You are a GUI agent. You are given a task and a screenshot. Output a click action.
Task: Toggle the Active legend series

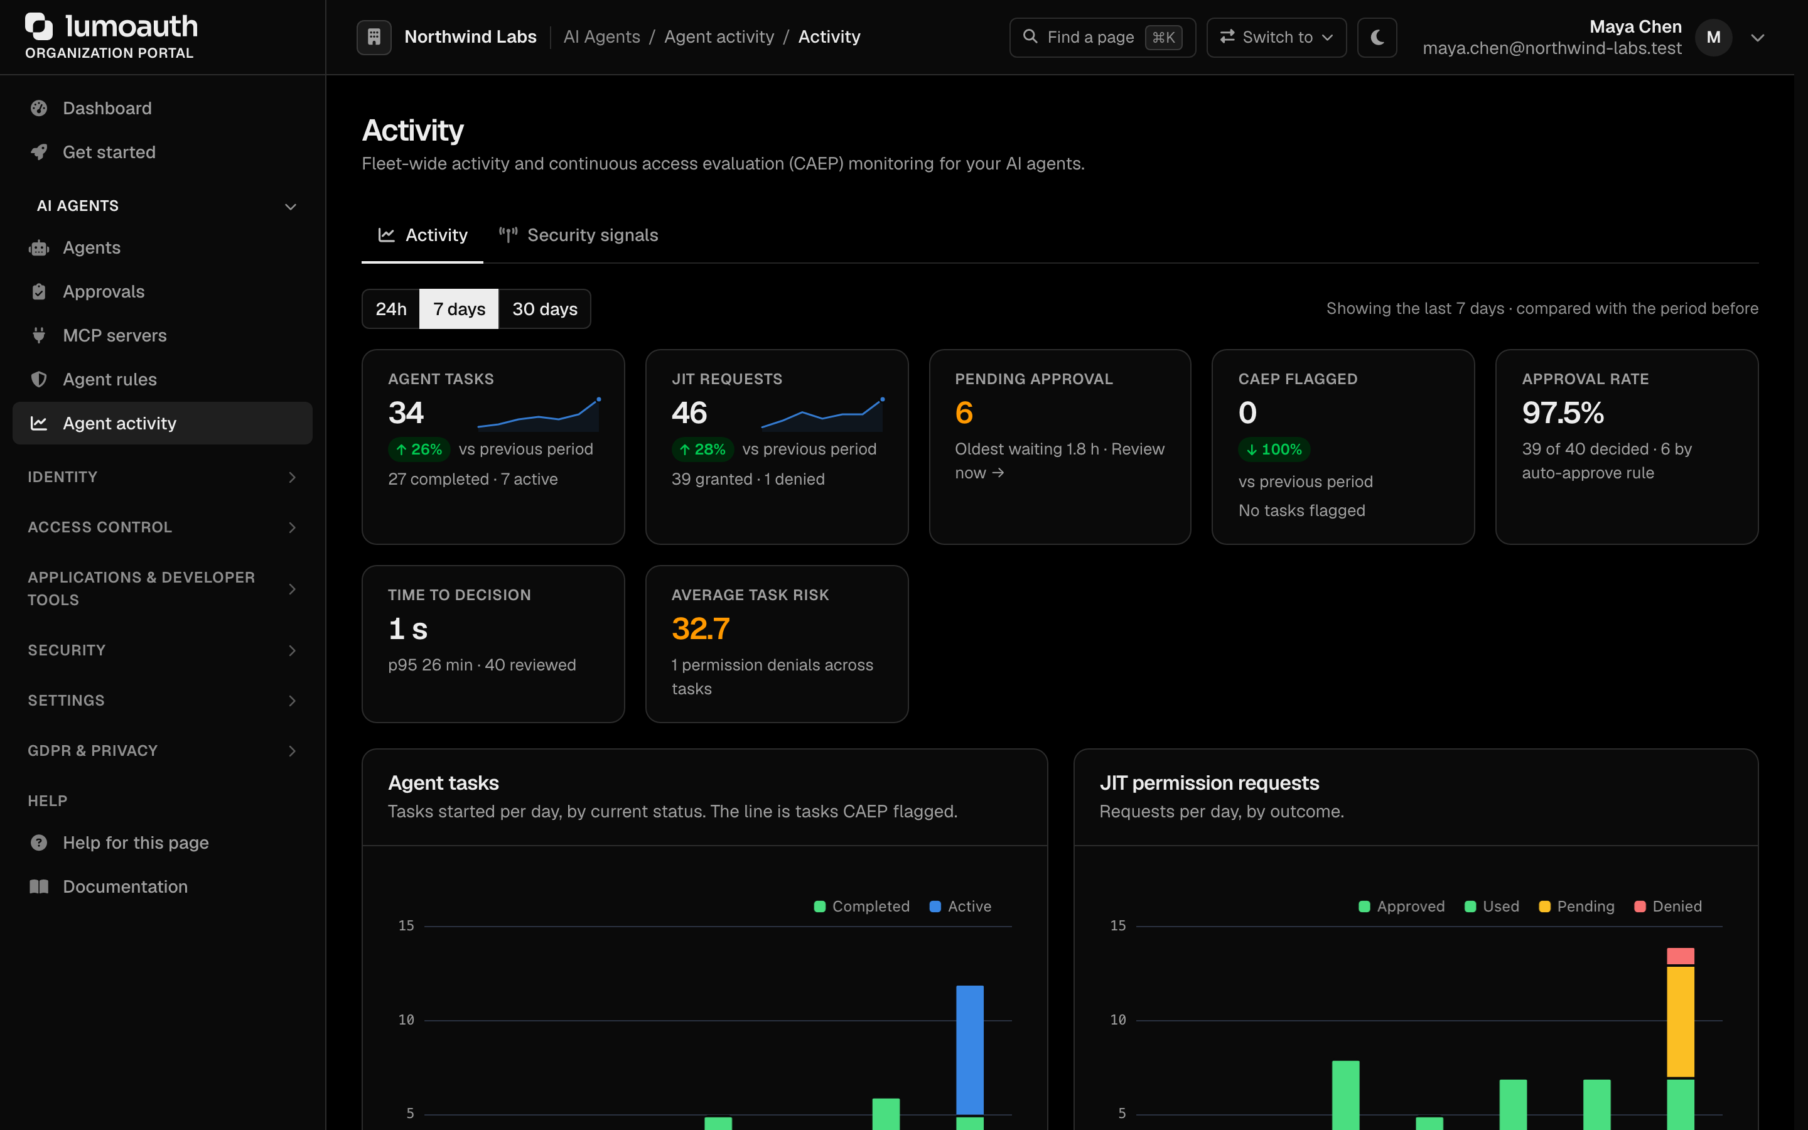960,907
